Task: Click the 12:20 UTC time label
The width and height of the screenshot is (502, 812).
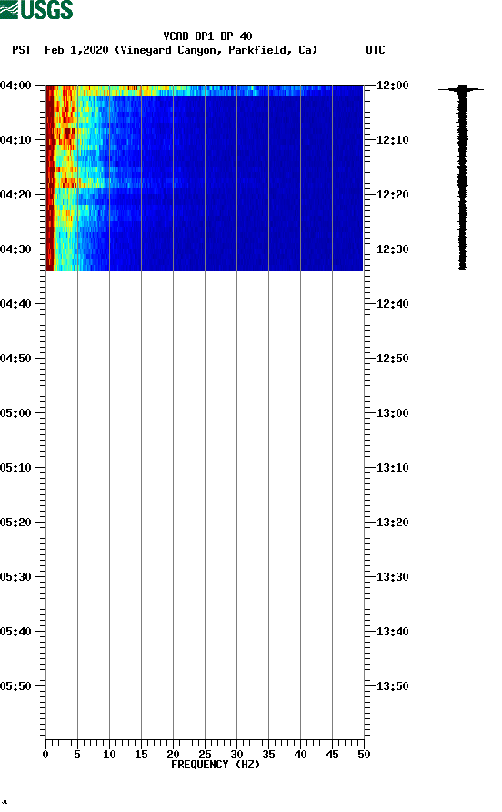Action: click(x=392, y=195)
